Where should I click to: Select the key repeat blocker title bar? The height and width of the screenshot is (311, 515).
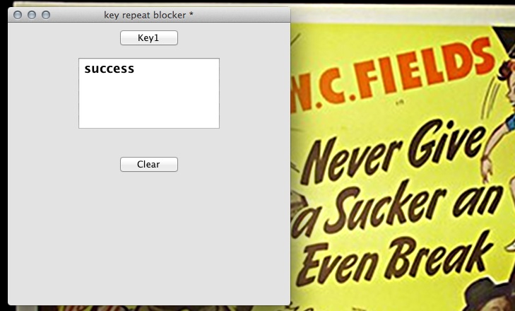[149, 15]
